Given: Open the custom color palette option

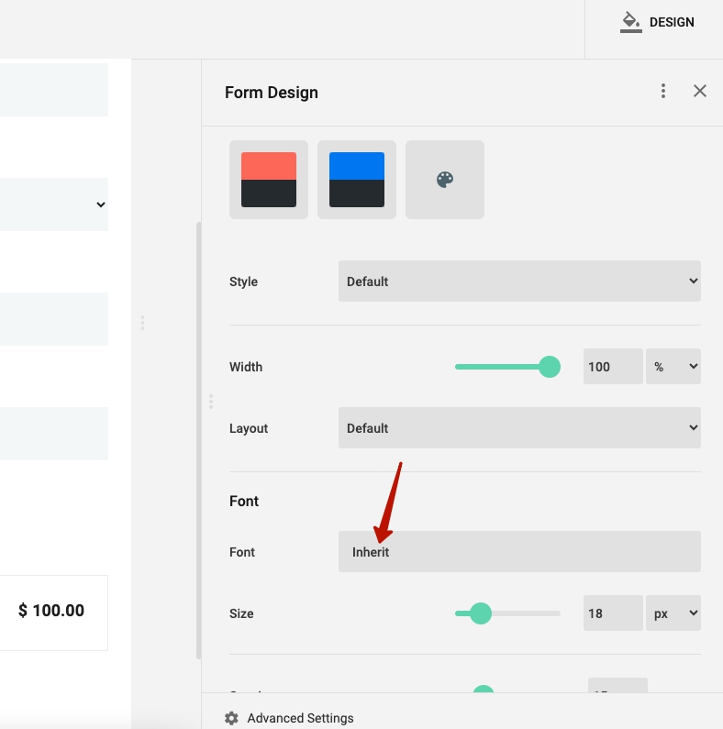Looking at the screenshot, I should coord(445,180).
